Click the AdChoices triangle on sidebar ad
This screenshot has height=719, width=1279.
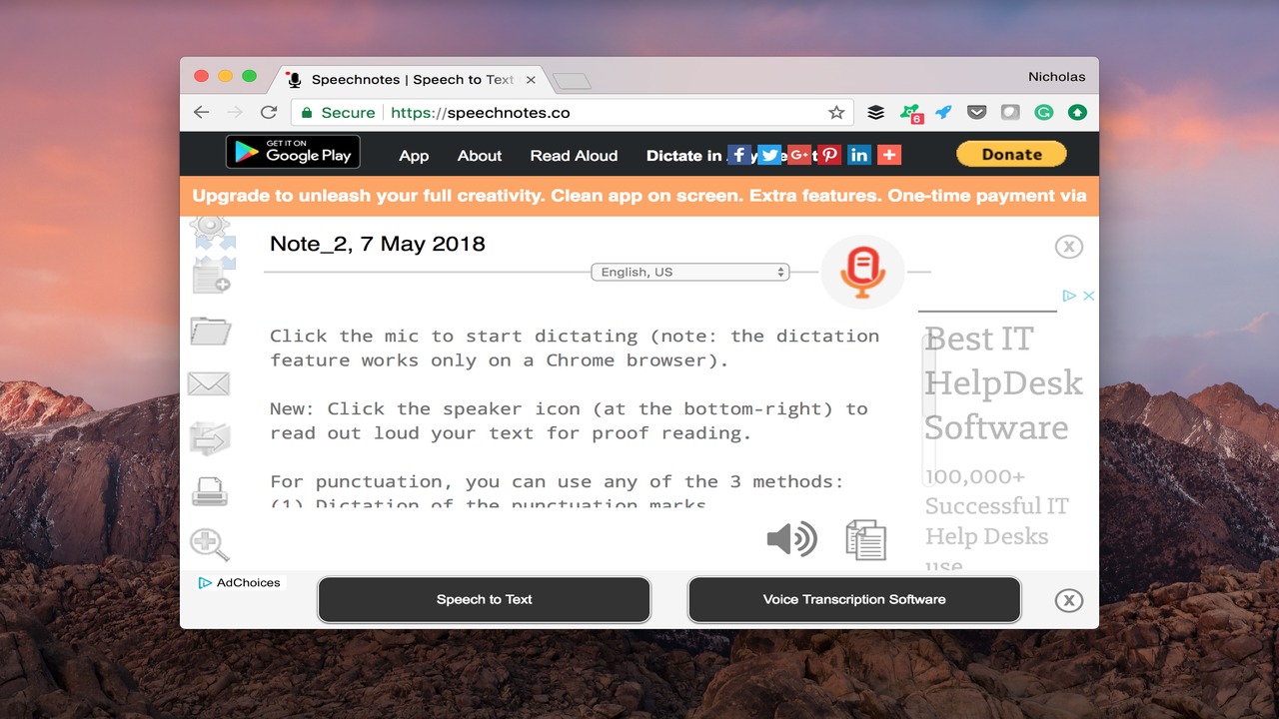pos(1068,296)
